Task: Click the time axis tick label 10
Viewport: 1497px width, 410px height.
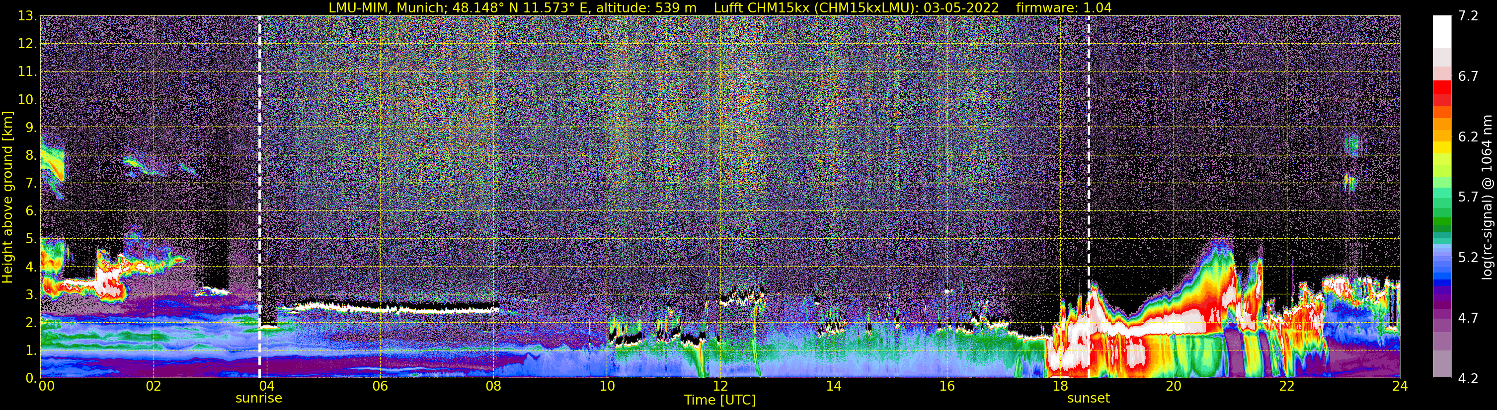Action: click(x=607, y=386)
